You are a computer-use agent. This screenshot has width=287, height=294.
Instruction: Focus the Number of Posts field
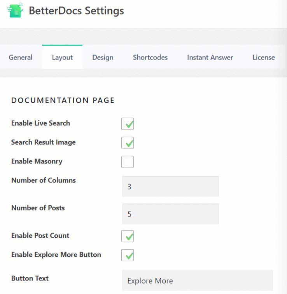tap(170, 214)
